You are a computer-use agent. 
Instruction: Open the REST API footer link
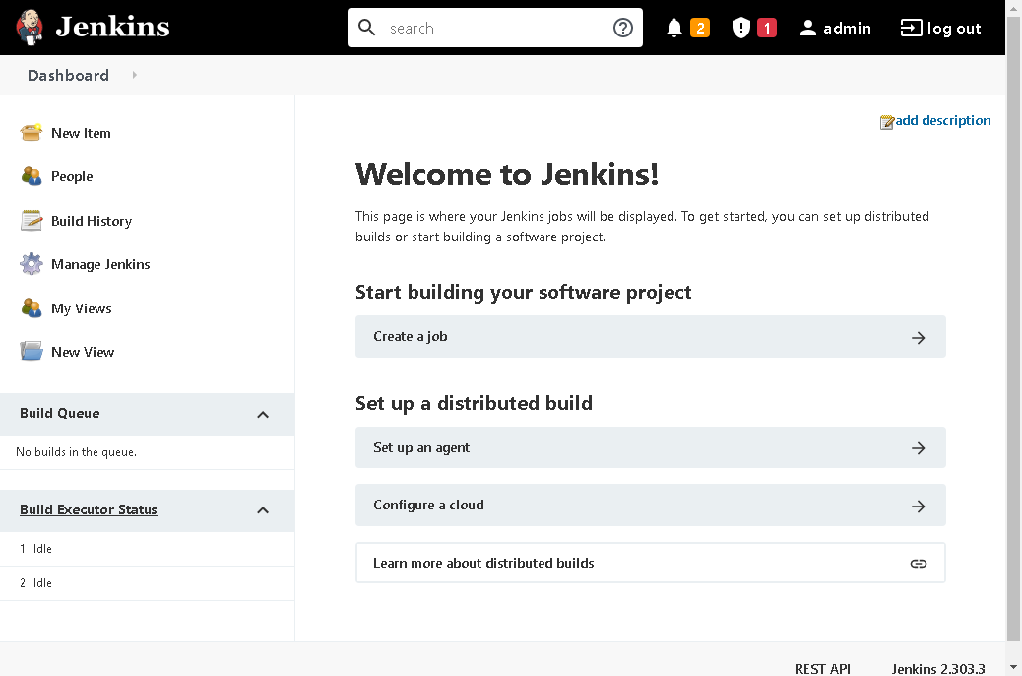tap(822, 668)
